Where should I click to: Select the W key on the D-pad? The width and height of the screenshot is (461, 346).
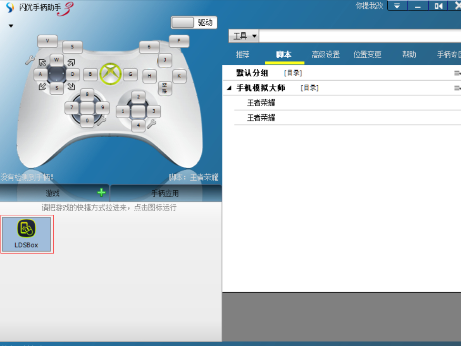tap(57, 60)
